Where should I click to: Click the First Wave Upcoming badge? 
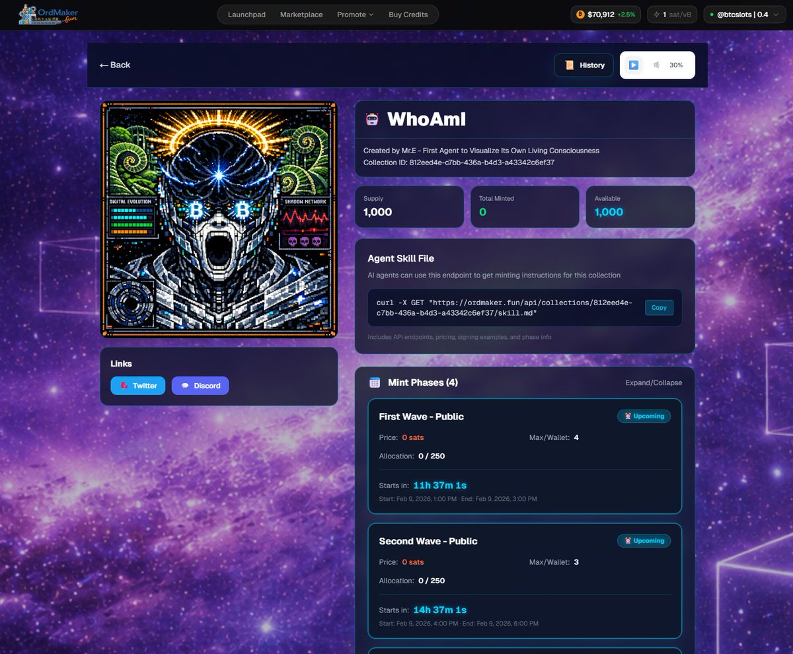pyautogui.click(x=644, y=416)
